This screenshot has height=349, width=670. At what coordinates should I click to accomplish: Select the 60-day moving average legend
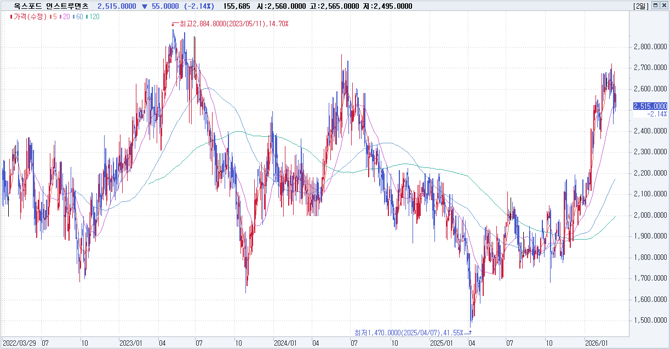point(79,17)
